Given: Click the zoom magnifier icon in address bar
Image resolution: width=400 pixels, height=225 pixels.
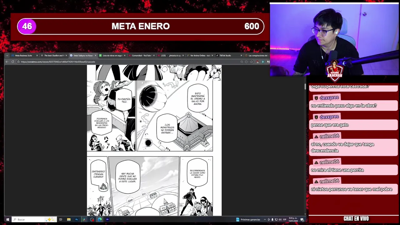Looking at the screenshot, I should [242, 62].
